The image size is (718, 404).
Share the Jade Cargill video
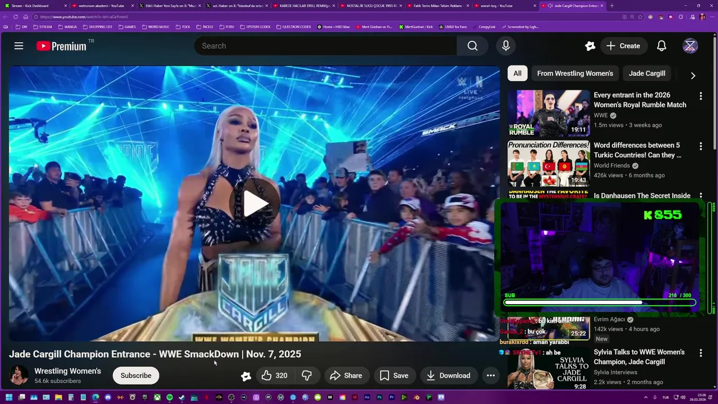click(346, 375)
